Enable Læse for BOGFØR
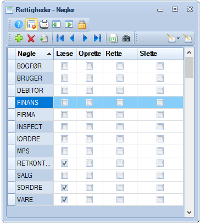The image size is (200, 223). click(x=64, y=66)
